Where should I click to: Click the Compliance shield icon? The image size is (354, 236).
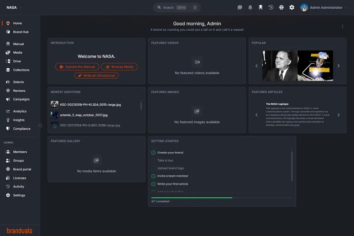8,129
